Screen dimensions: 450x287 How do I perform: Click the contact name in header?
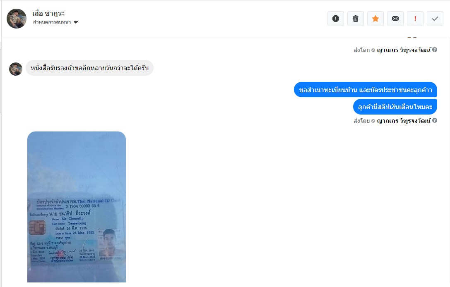[48, 14]
